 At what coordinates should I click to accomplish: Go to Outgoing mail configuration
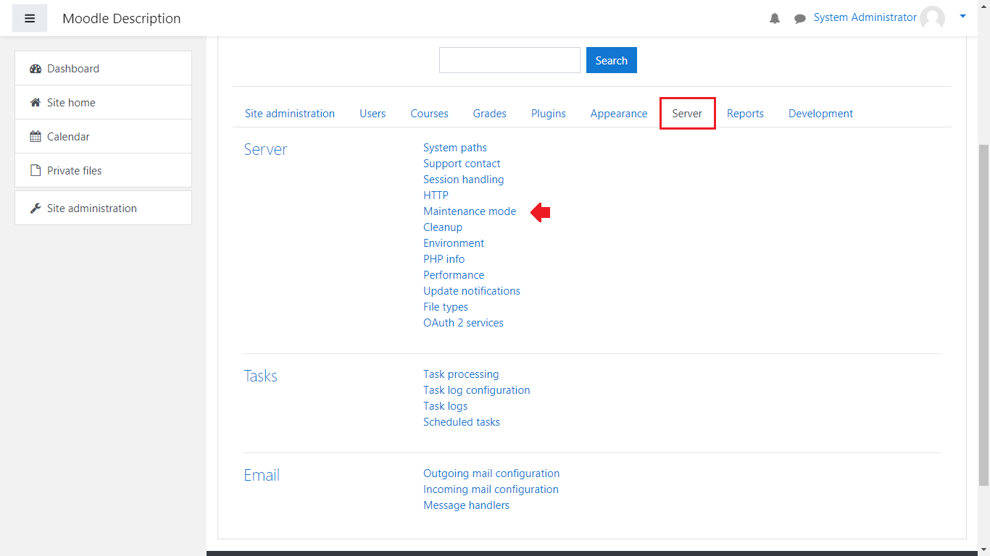coord(491,473)
